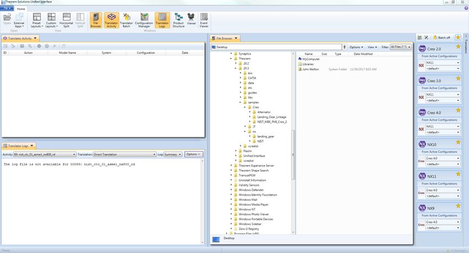Select the CATIA folder in tree

(252, 78)
